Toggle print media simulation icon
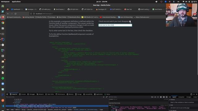198x111 pixels. (167, 97)
